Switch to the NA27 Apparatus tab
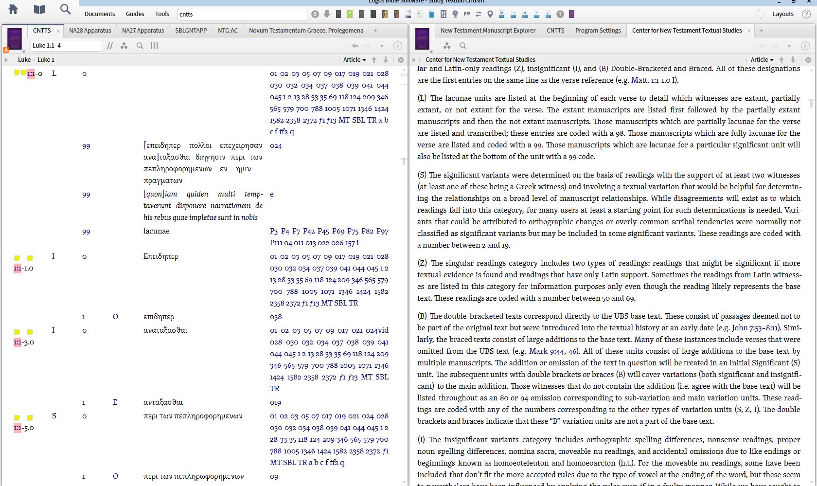817x486 pixels. (x=143, y=31)
